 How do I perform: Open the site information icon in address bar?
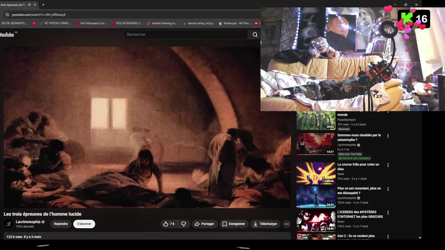(x=7, y=15)
